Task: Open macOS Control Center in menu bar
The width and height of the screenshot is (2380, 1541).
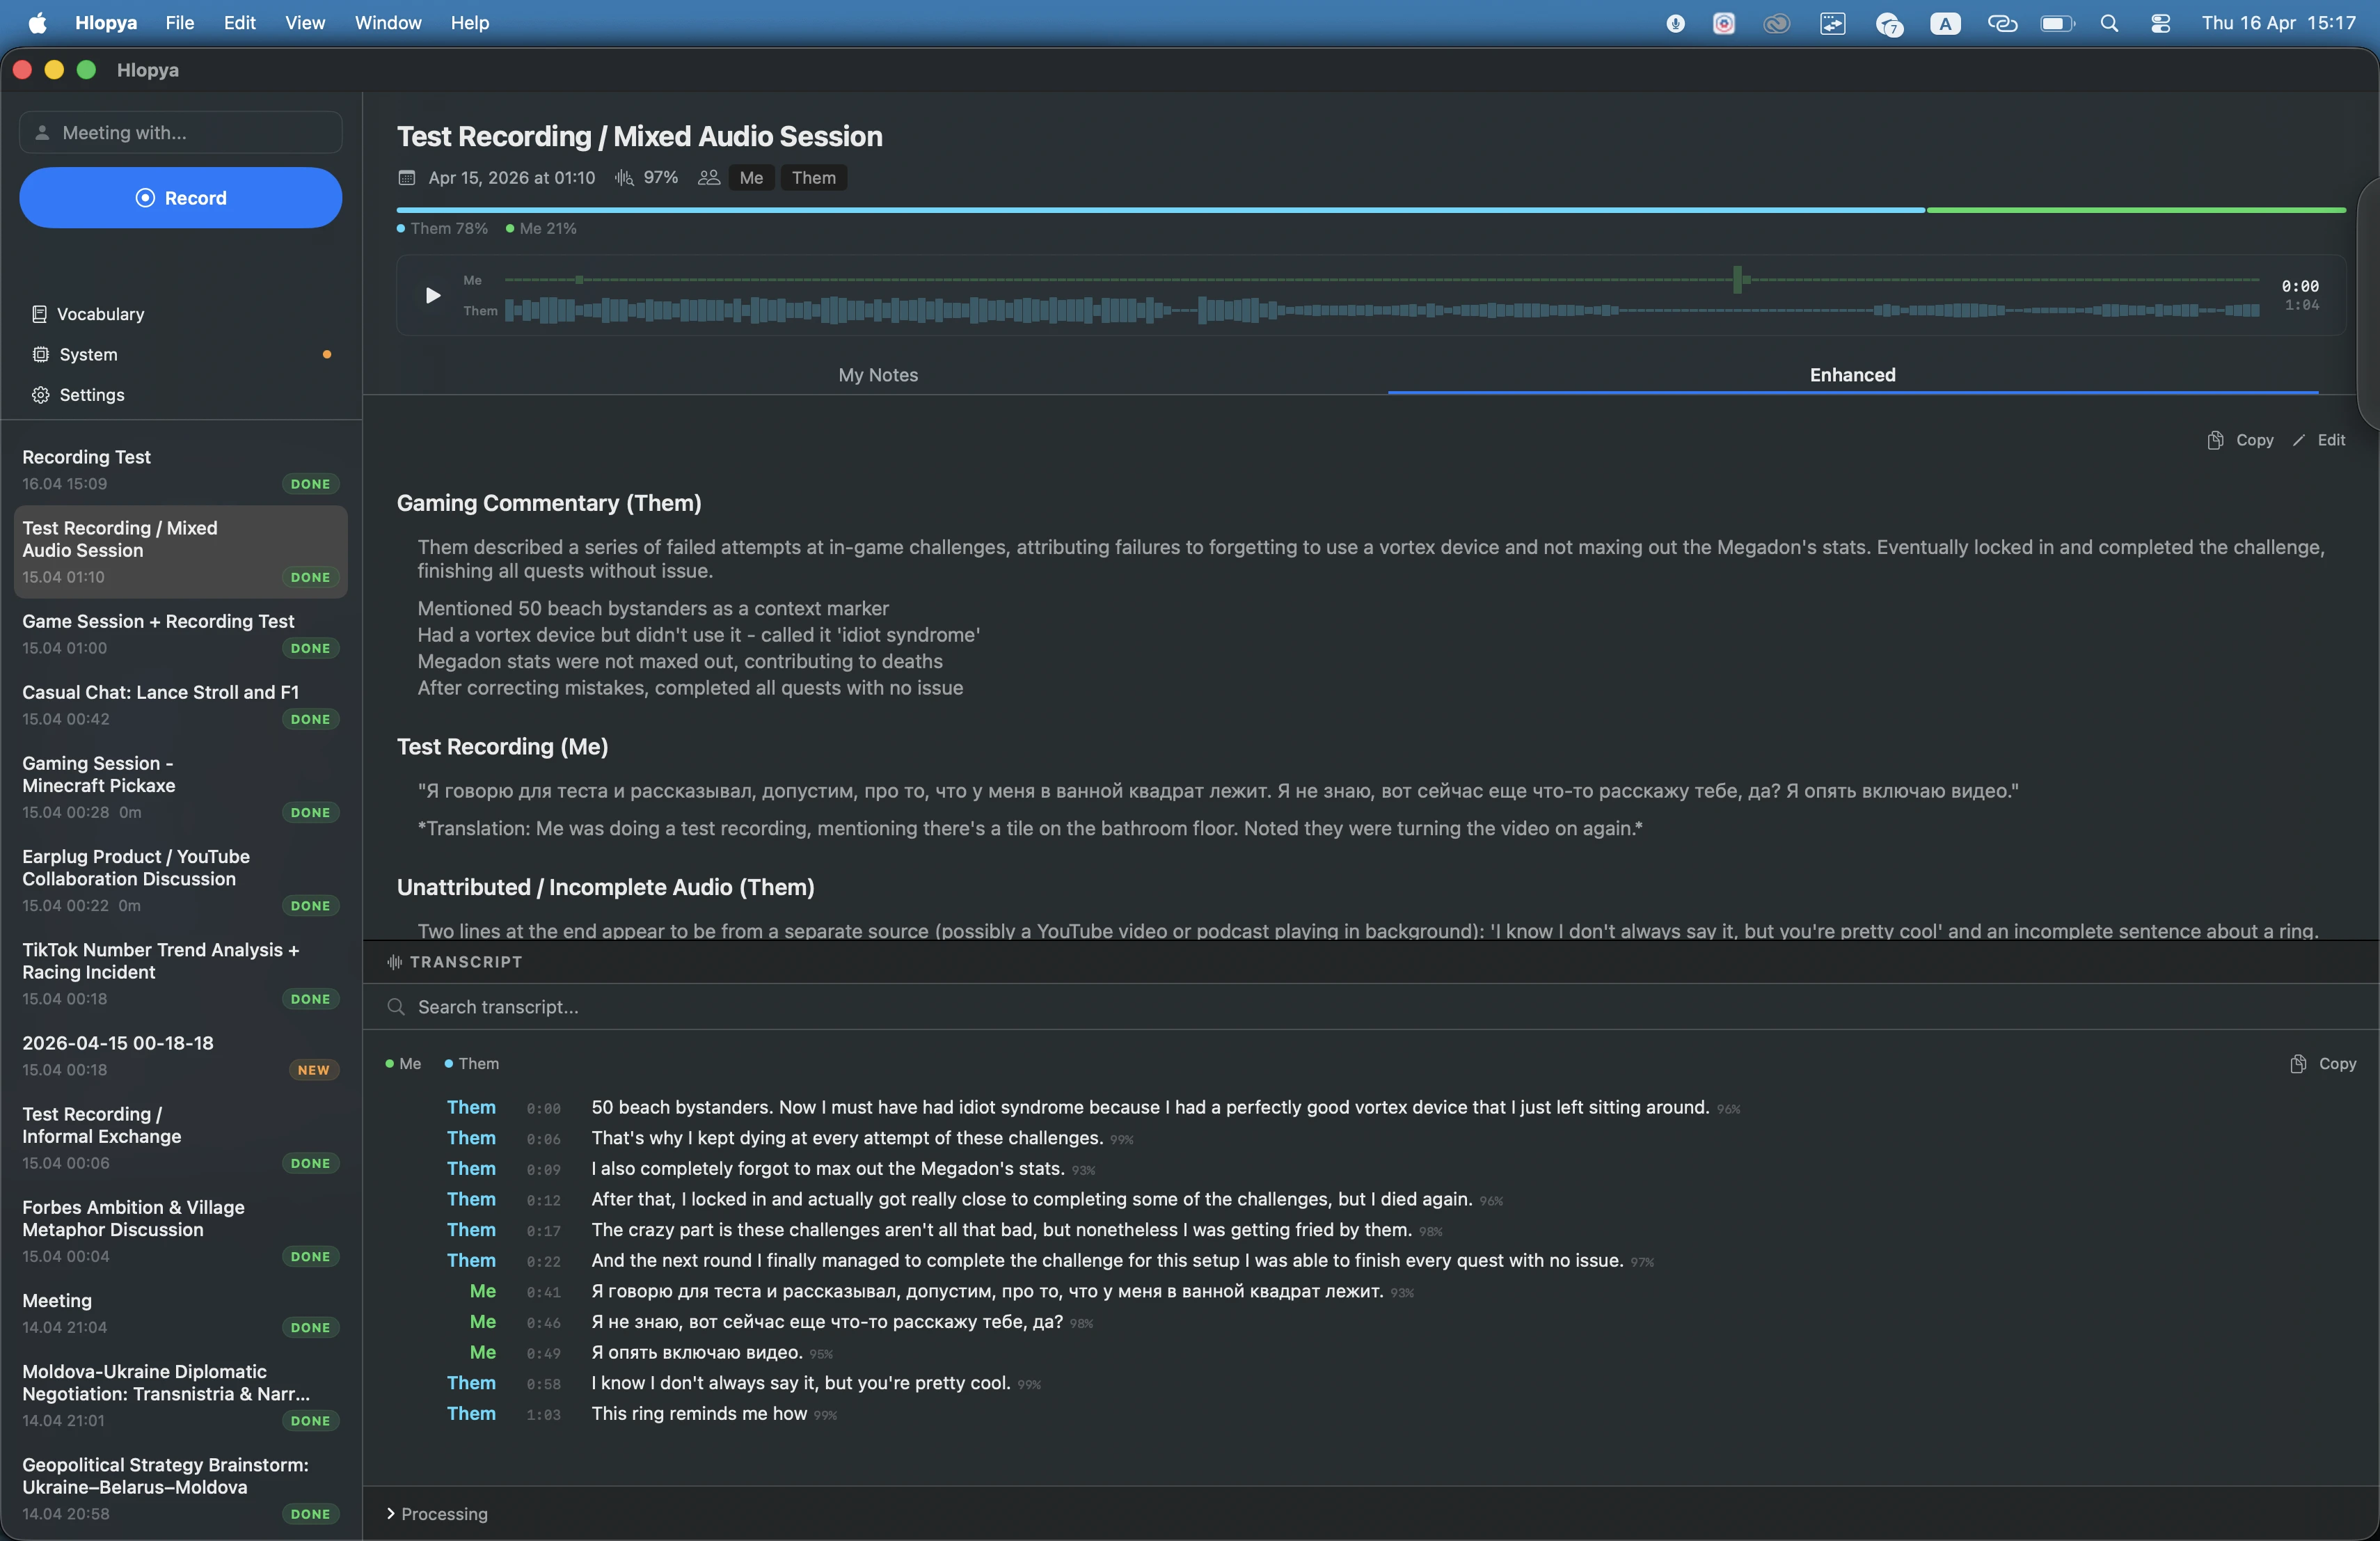Action: click(x=2160, y=23)
